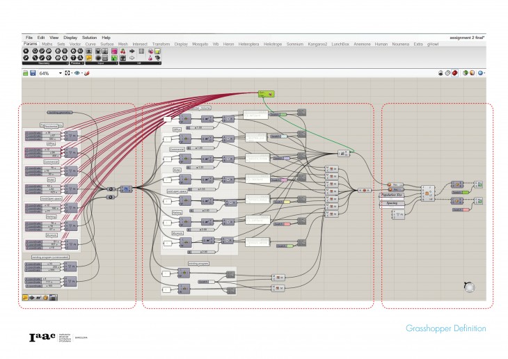Screen dimensions: 508x359
Task: Click the green bake component on canvas
Action: (265, 93)
